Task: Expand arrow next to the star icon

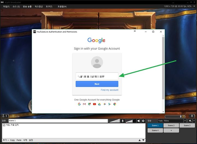Action: 194,121
